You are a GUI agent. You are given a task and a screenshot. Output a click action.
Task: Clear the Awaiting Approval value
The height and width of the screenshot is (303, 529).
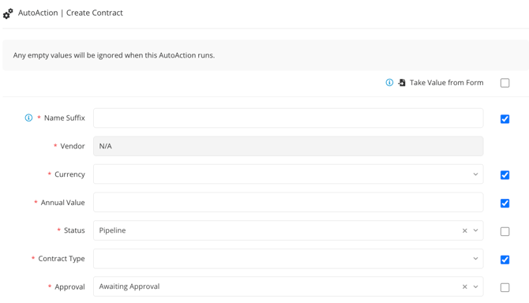pyautogui.click(x=464, y=286)
